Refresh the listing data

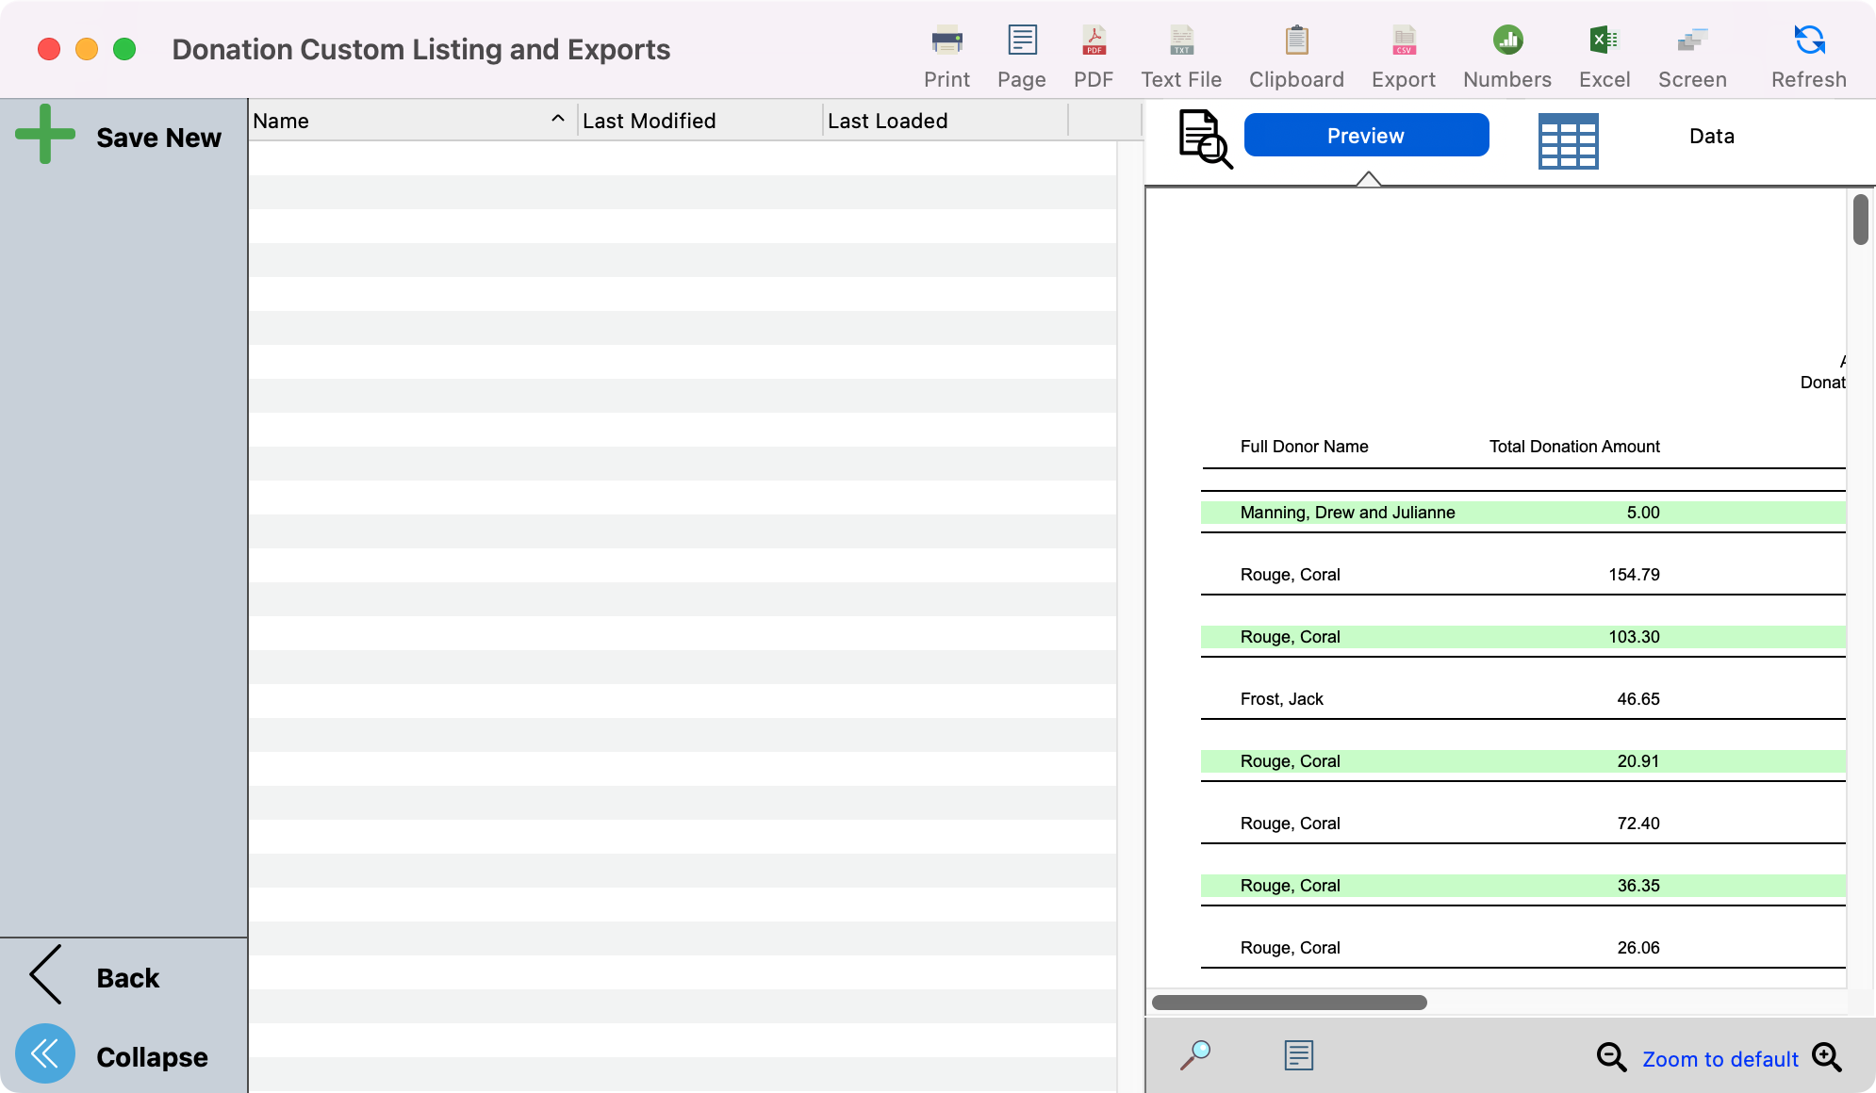1808,41
